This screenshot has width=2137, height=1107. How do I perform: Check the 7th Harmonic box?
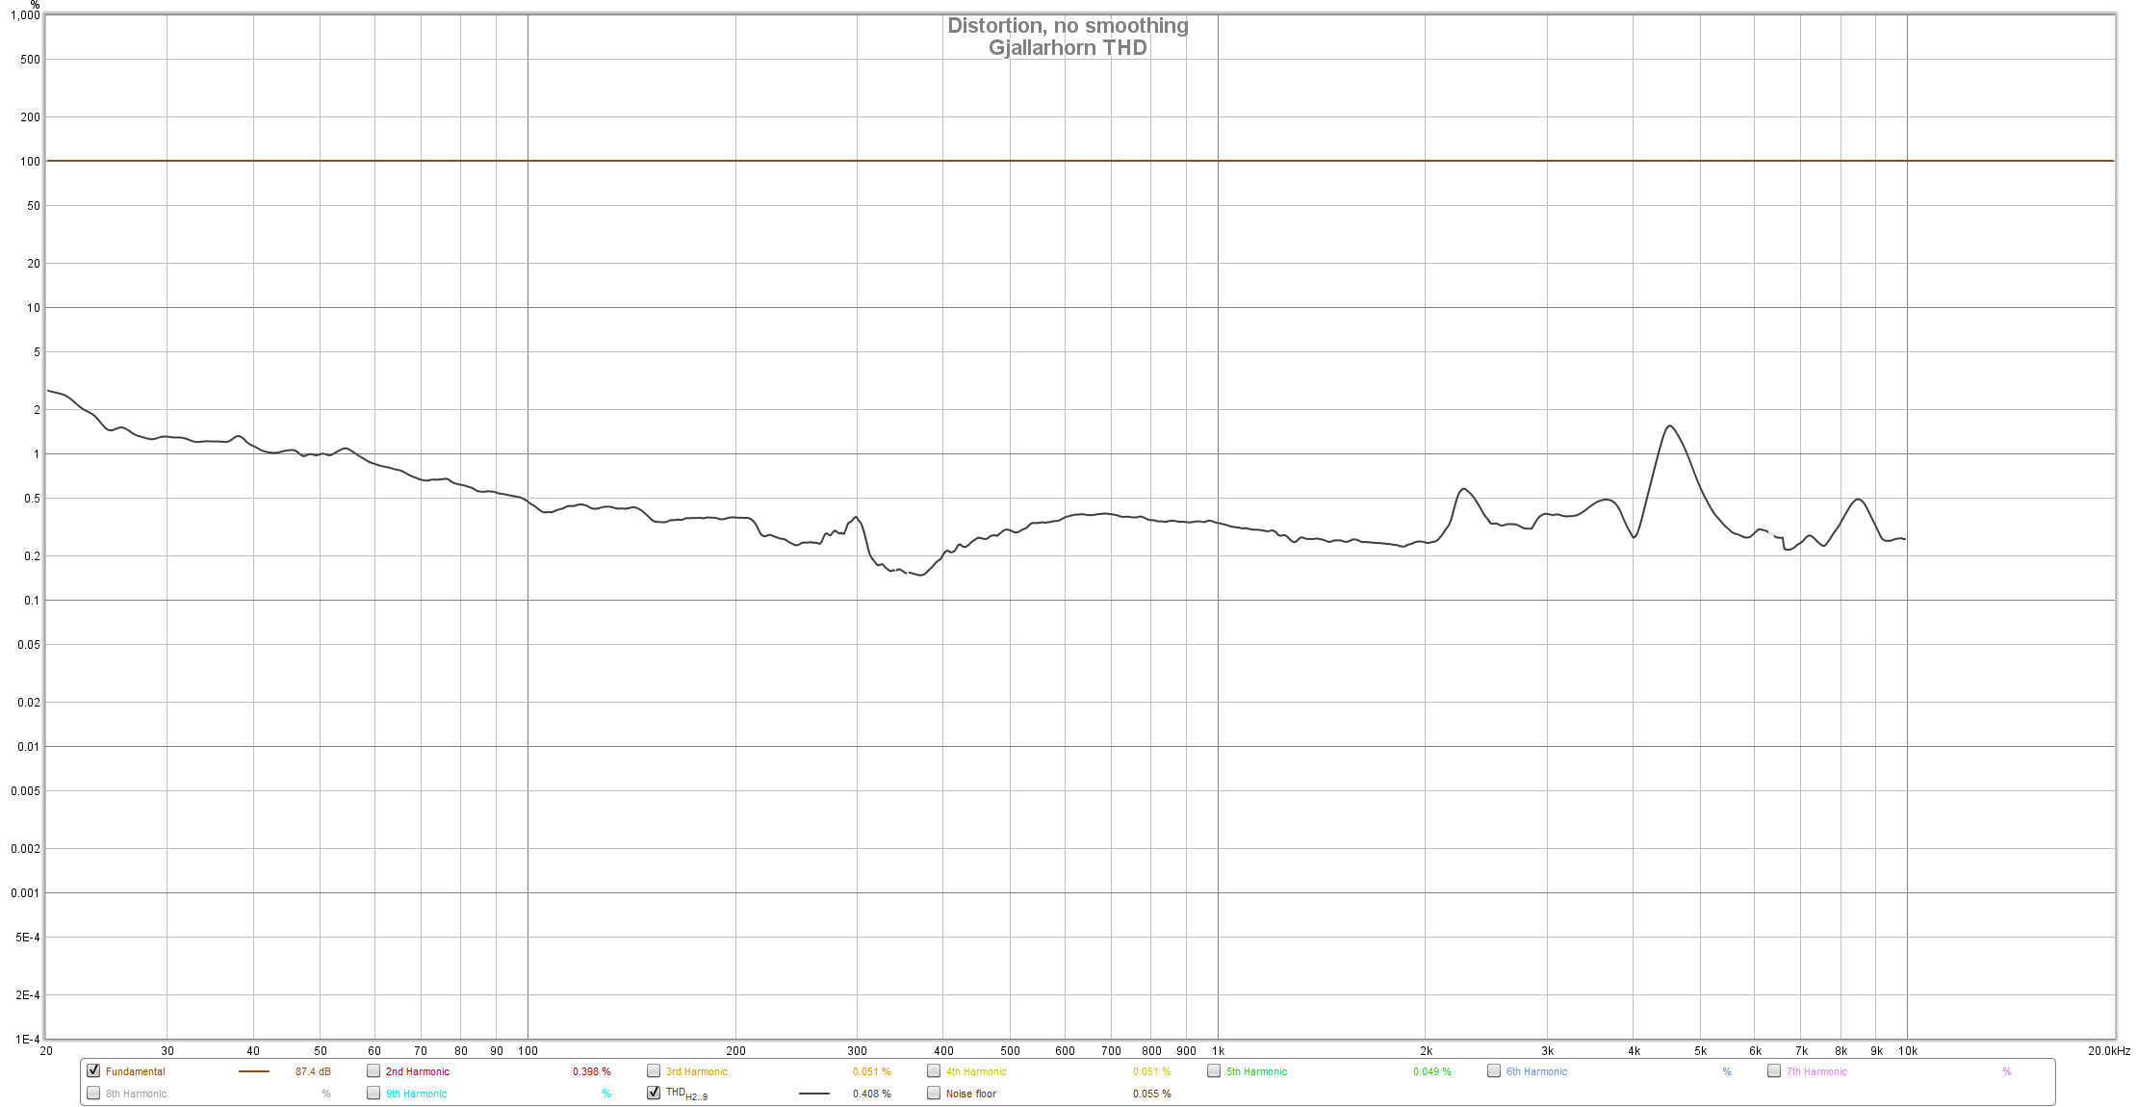tap(1774, 1070)
